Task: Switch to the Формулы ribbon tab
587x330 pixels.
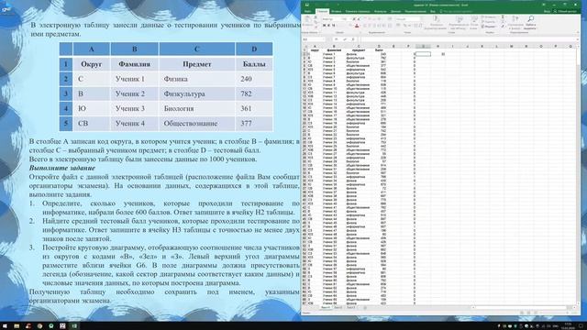Action: (380, 12)
